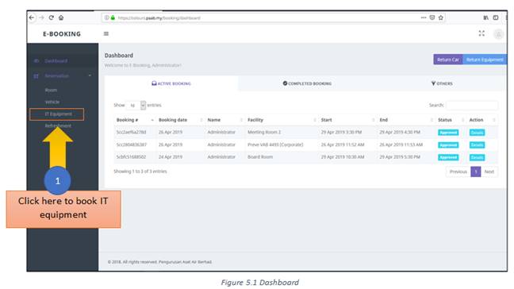This screenshot has height=289, width=514.
Task: Click the Previous pagination button
Action: 458,171
